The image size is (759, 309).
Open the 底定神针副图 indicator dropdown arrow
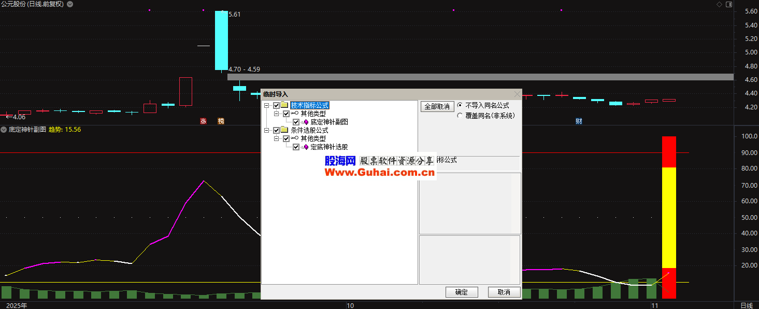(4, 130)
